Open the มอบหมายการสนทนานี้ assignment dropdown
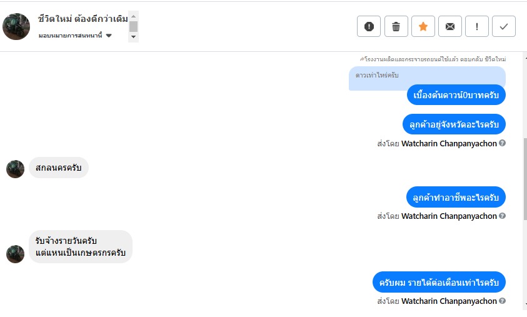Screen dimensions: 527x317 point(75,35)
